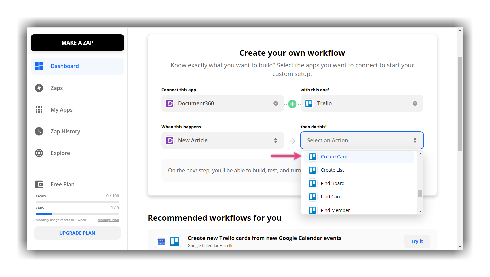Select Create Card action
The image size is (490, 277).
coord(359,157)
